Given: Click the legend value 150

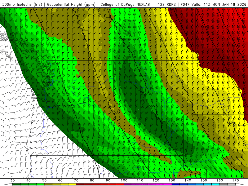Looking at the screenshot, I should 204,180.
